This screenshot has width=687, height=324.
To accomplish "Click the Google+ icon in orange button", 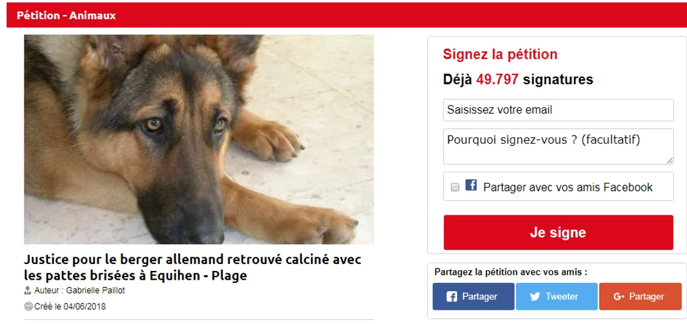I will (619, 297).
